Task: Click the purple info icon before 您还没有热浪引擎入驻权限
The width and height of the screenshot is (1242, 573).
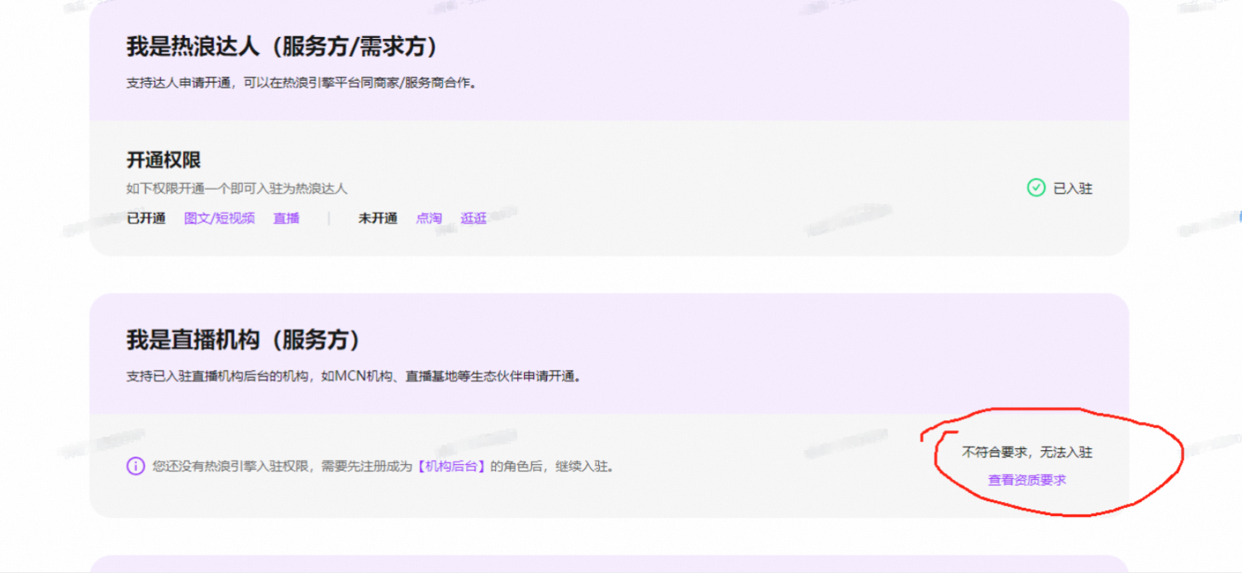Action: click(136, 466)
